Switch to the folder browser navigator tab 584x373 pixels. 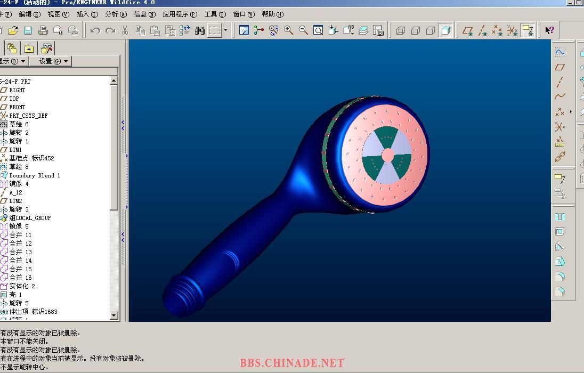coord(12,48)
